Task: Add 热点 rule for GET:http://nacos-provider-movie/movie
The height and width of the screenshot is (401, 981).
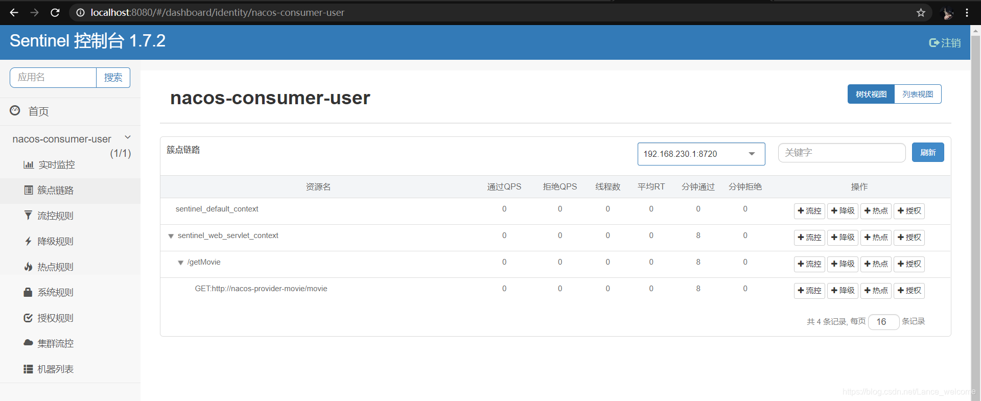Action: click(x=876, y=291)
